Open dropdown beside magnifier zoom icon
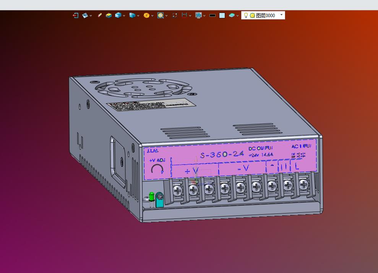 click(166, 16)
